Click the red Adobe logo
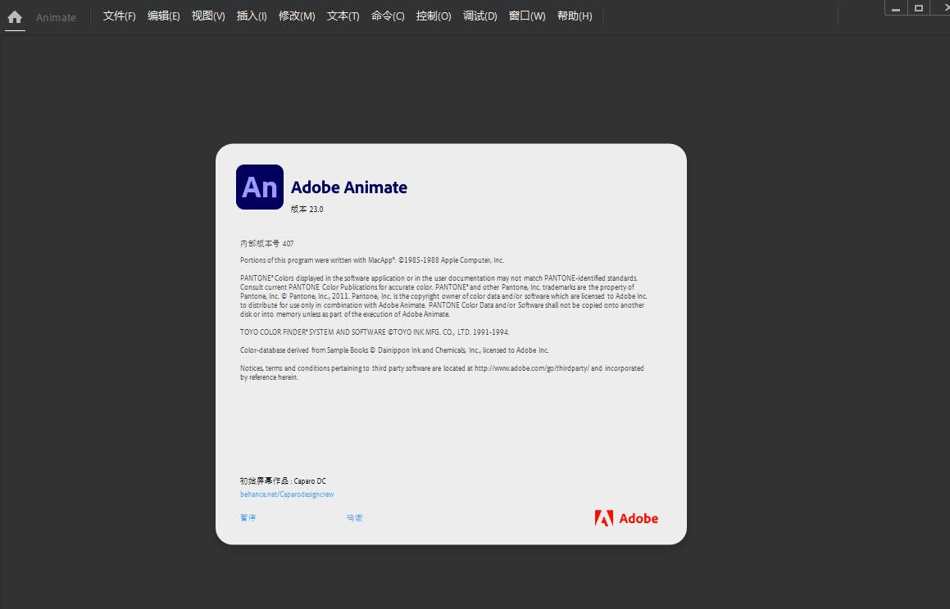950x609 pixels. click(x=626, y=518)
